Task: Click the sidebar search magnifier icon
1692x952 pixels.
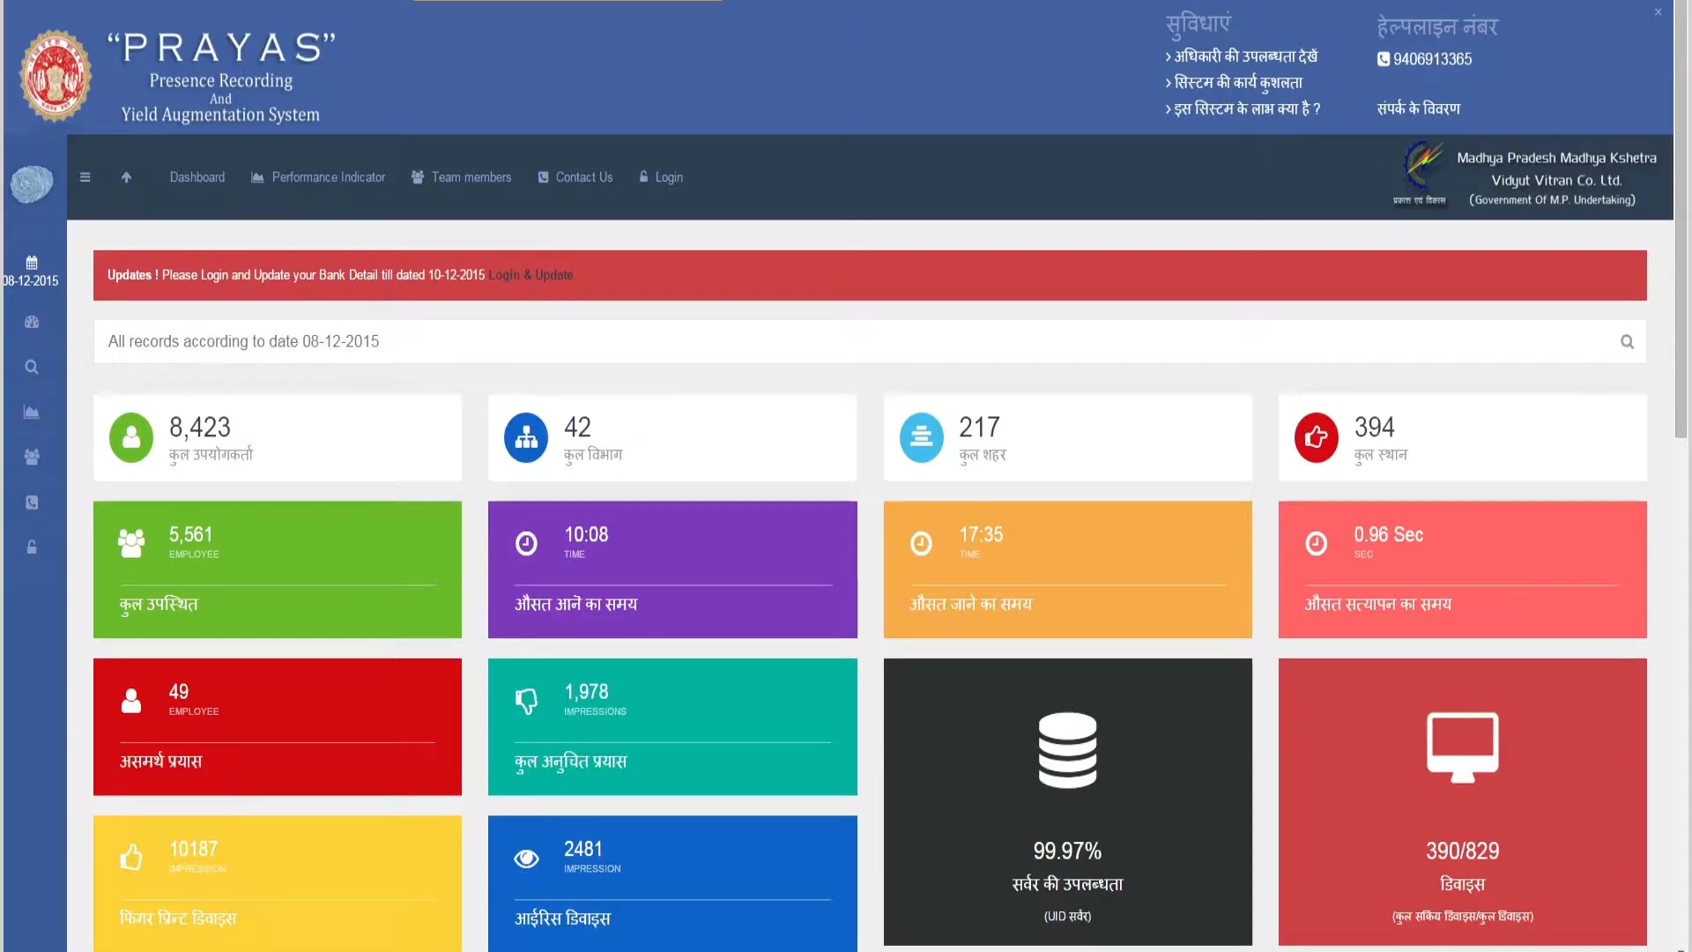Action: point(32,368)
